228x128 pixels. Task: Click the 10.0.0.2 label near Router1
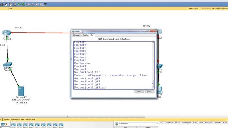click(146, 26)
